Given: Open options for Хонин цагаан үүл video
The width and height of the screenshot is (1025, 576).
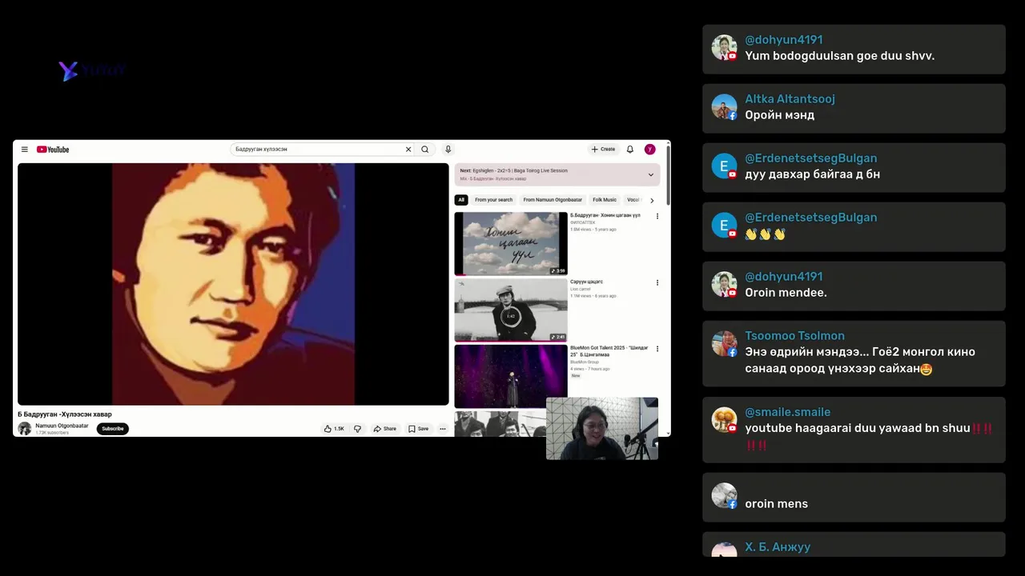Looking at the screenshot, I should 657,216.
